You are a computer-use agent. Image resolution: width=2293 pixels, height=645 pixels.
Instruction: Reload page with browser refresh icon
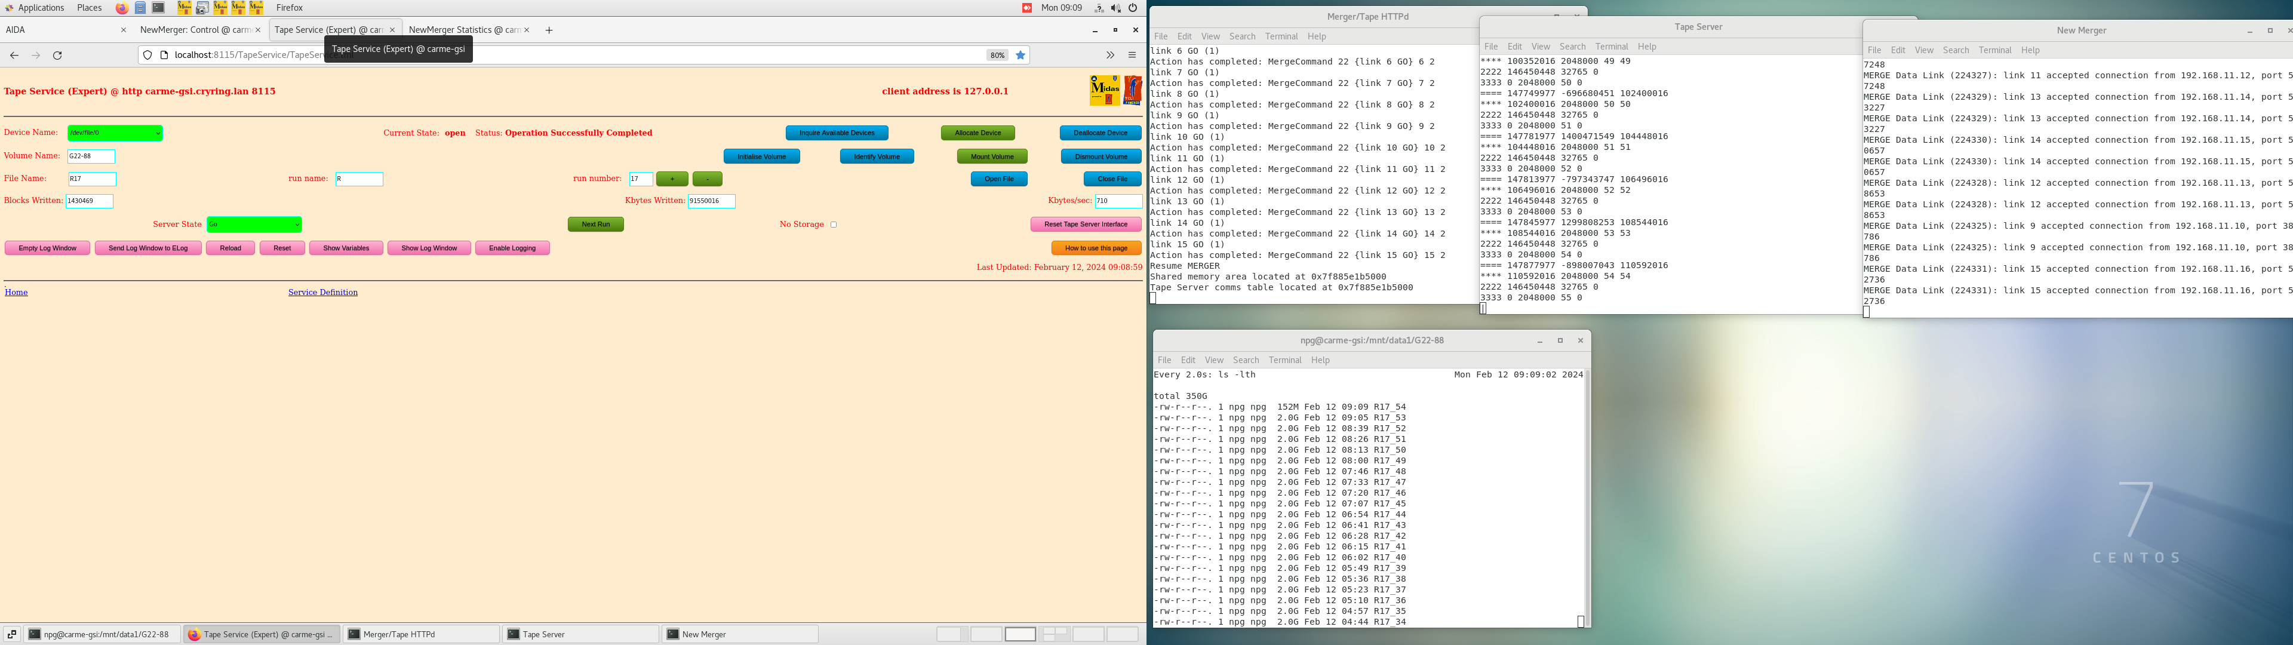(x=58, y=55)
